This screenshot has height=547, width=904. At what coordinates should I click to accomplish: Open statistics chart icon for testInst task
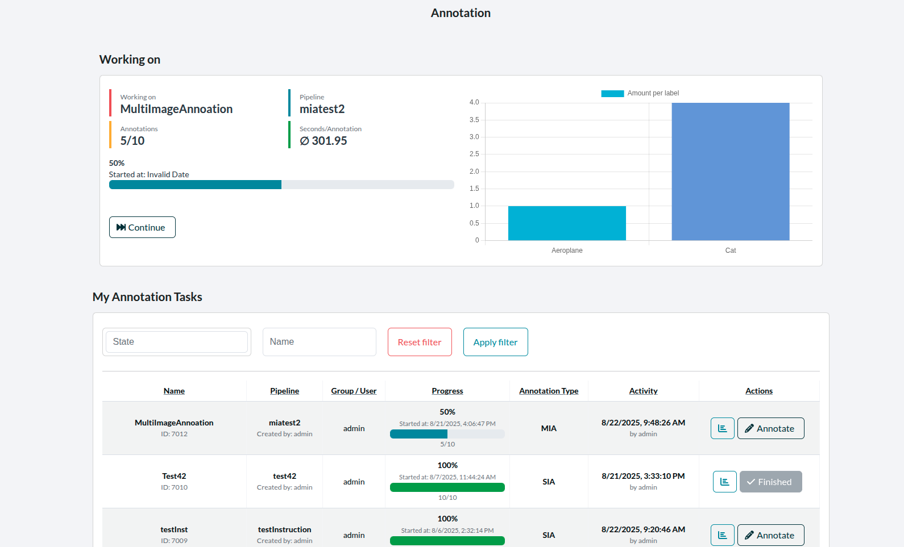coord(722,535)
